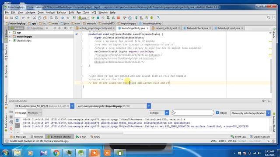The image size is (280, 157).
Task: Click the Help question mark icon
Action: [158, 18]
